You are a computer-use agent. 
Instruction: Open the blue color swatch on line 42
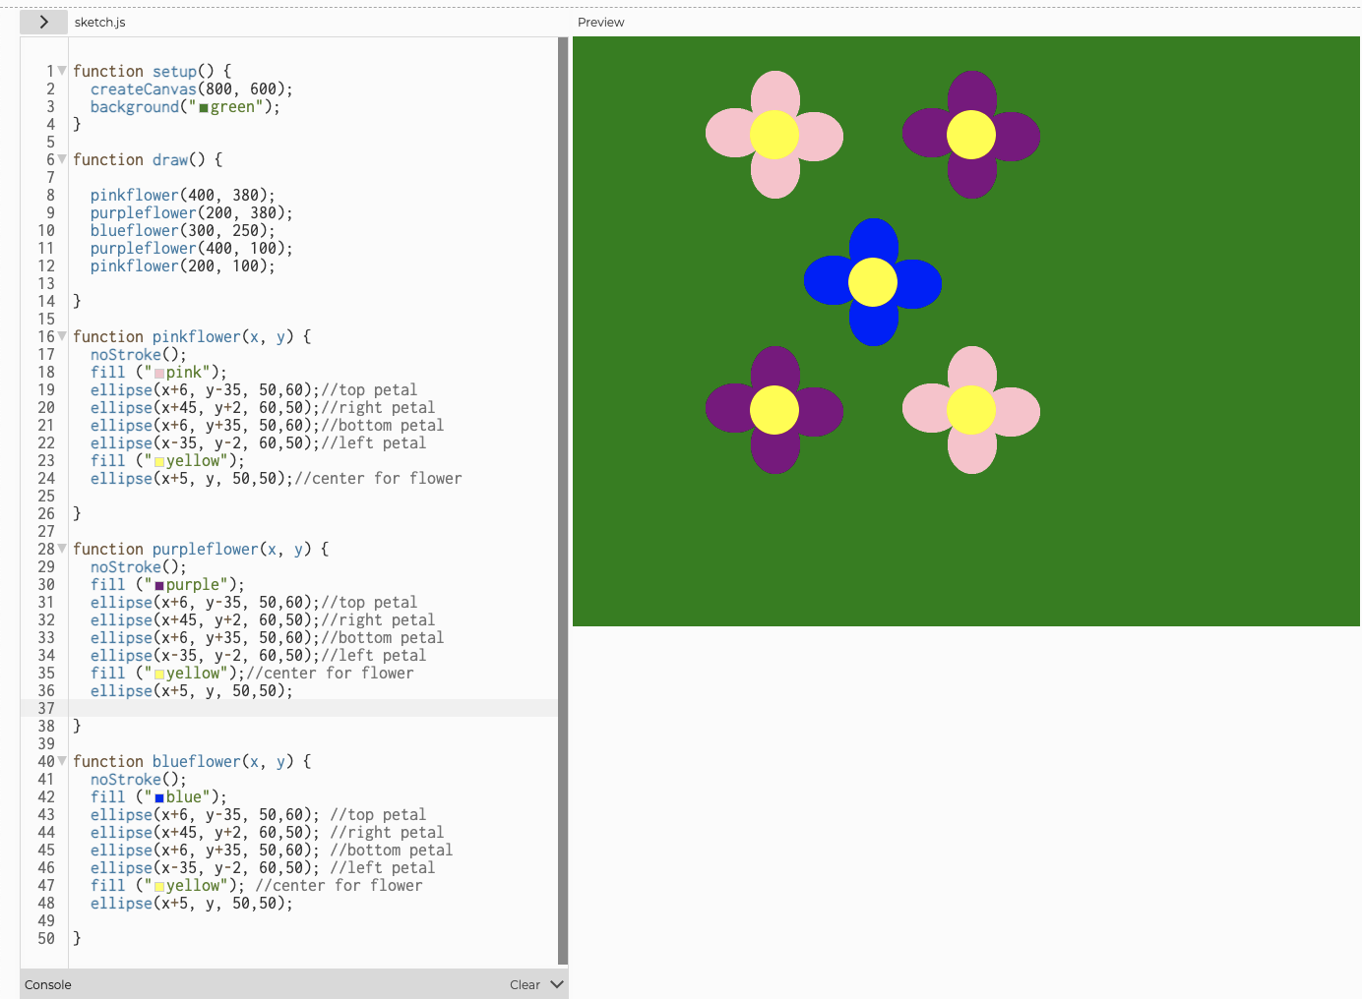159,798
